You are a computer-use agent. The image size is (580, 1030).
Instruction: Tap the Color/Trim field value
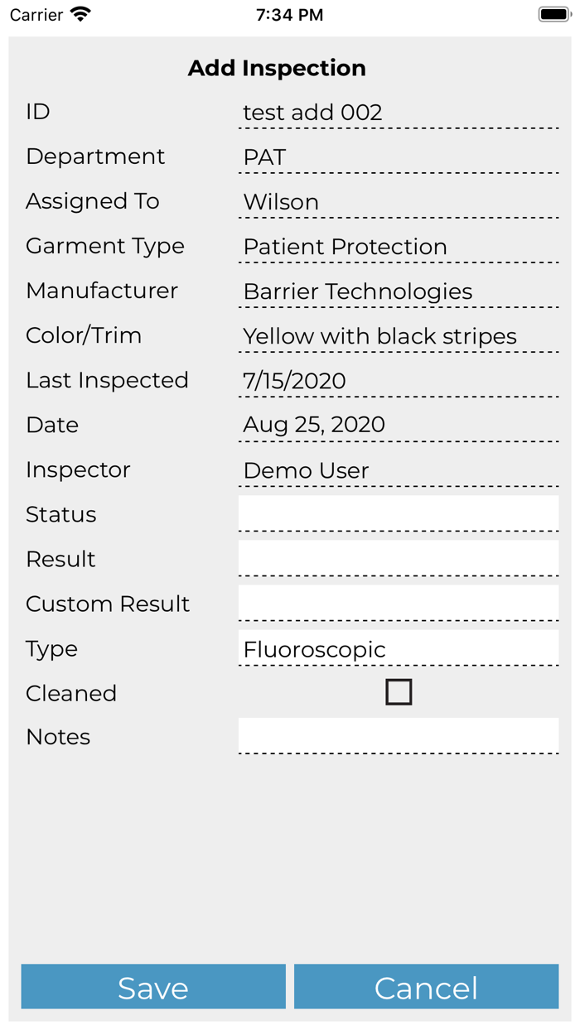[399, 336]
